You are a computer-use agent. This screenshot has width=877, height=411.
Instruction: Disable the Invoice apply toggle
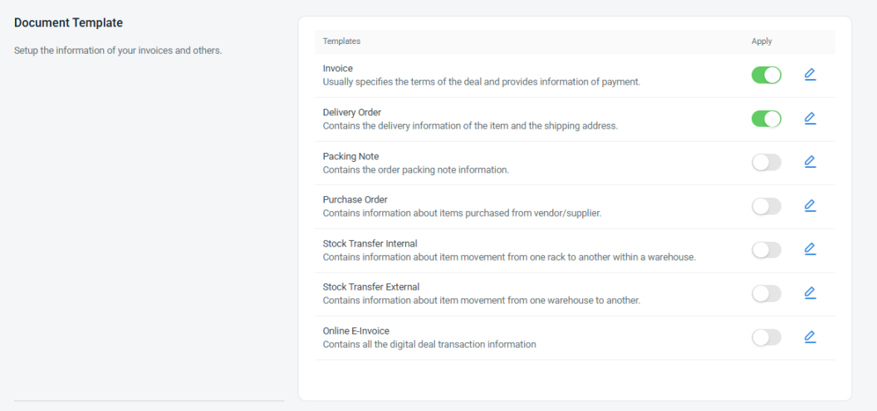coord(766,76)
